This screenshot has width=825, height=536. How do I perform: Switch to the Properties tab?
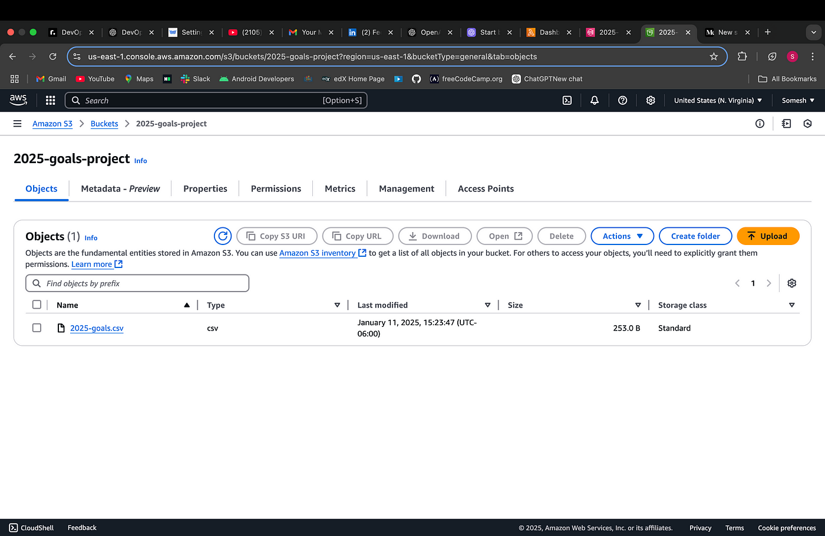point(205,188)
